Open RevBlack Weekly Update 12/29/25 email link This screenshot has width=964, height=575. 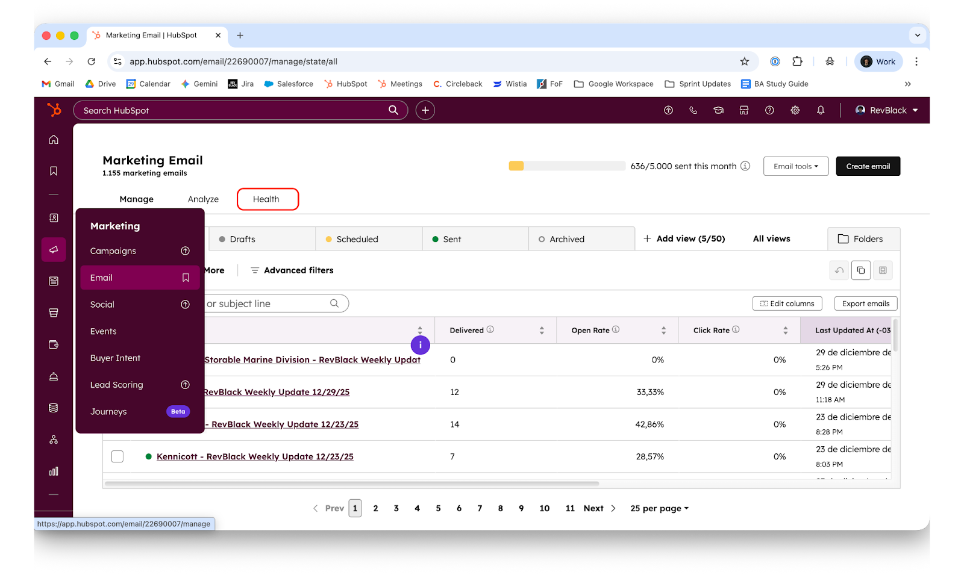click(x=277, y=392)
